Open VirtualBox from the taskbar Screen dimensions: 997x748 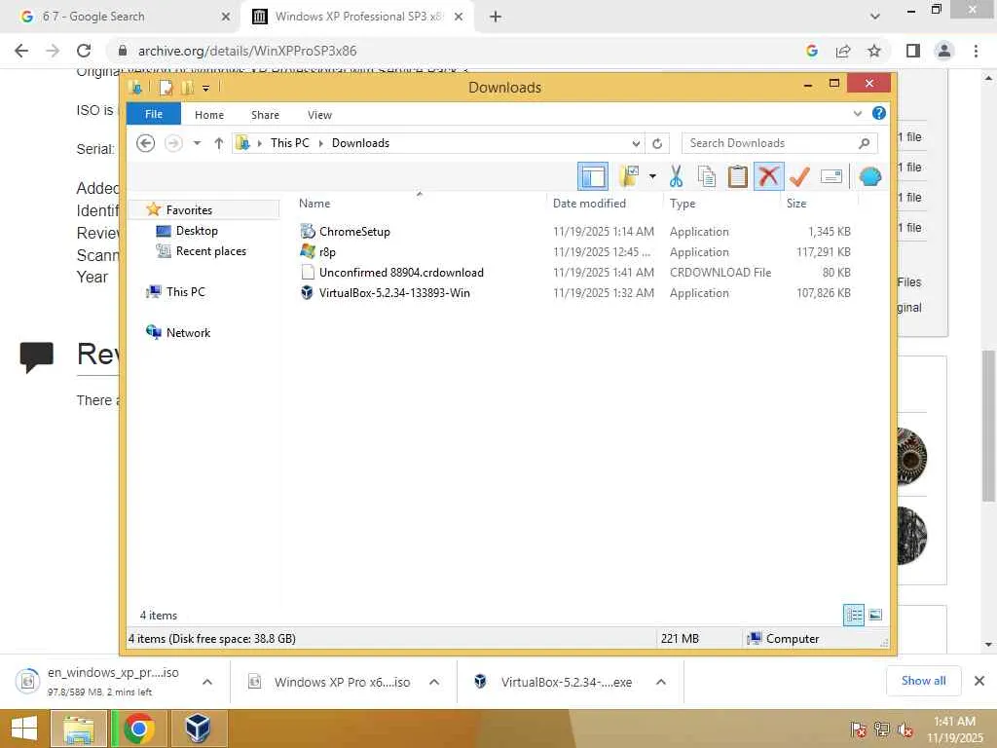click(198, 729)
